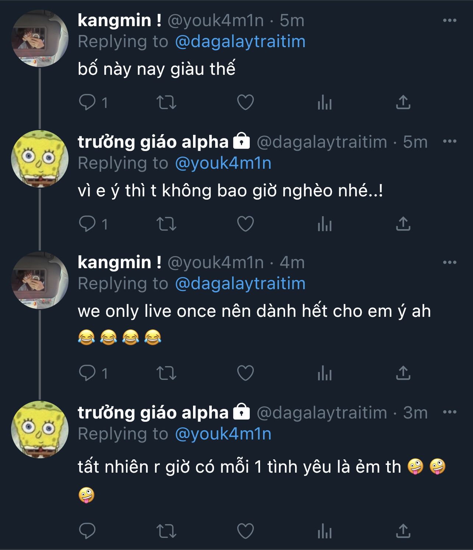The height and width of the screenshot is (550, 473).
Task: Like the "không bao giờ nghèo nhé" tweet
Action: [x=245, y=224]
